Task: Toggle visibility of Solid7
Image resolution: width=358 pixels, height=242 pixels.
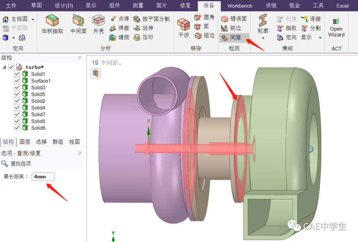Action: (17, 114)
